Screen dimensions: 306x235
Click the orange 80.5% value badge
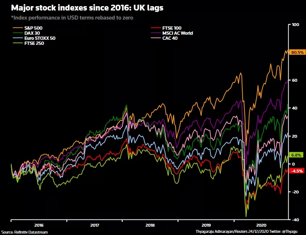[297, 52]
